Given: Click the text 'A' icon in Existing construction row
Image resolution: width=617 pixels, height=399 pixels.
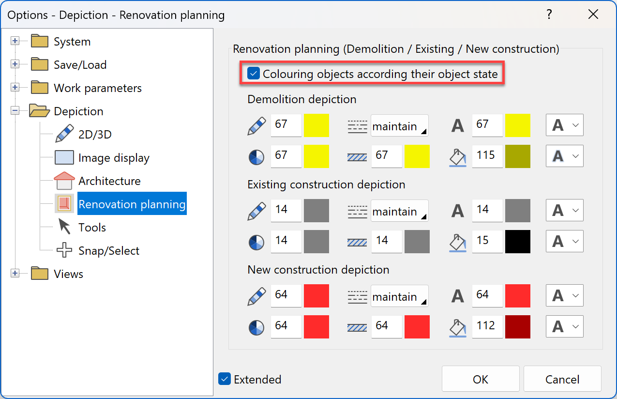Looking at the screenshot, I should [x=458, y=211].
